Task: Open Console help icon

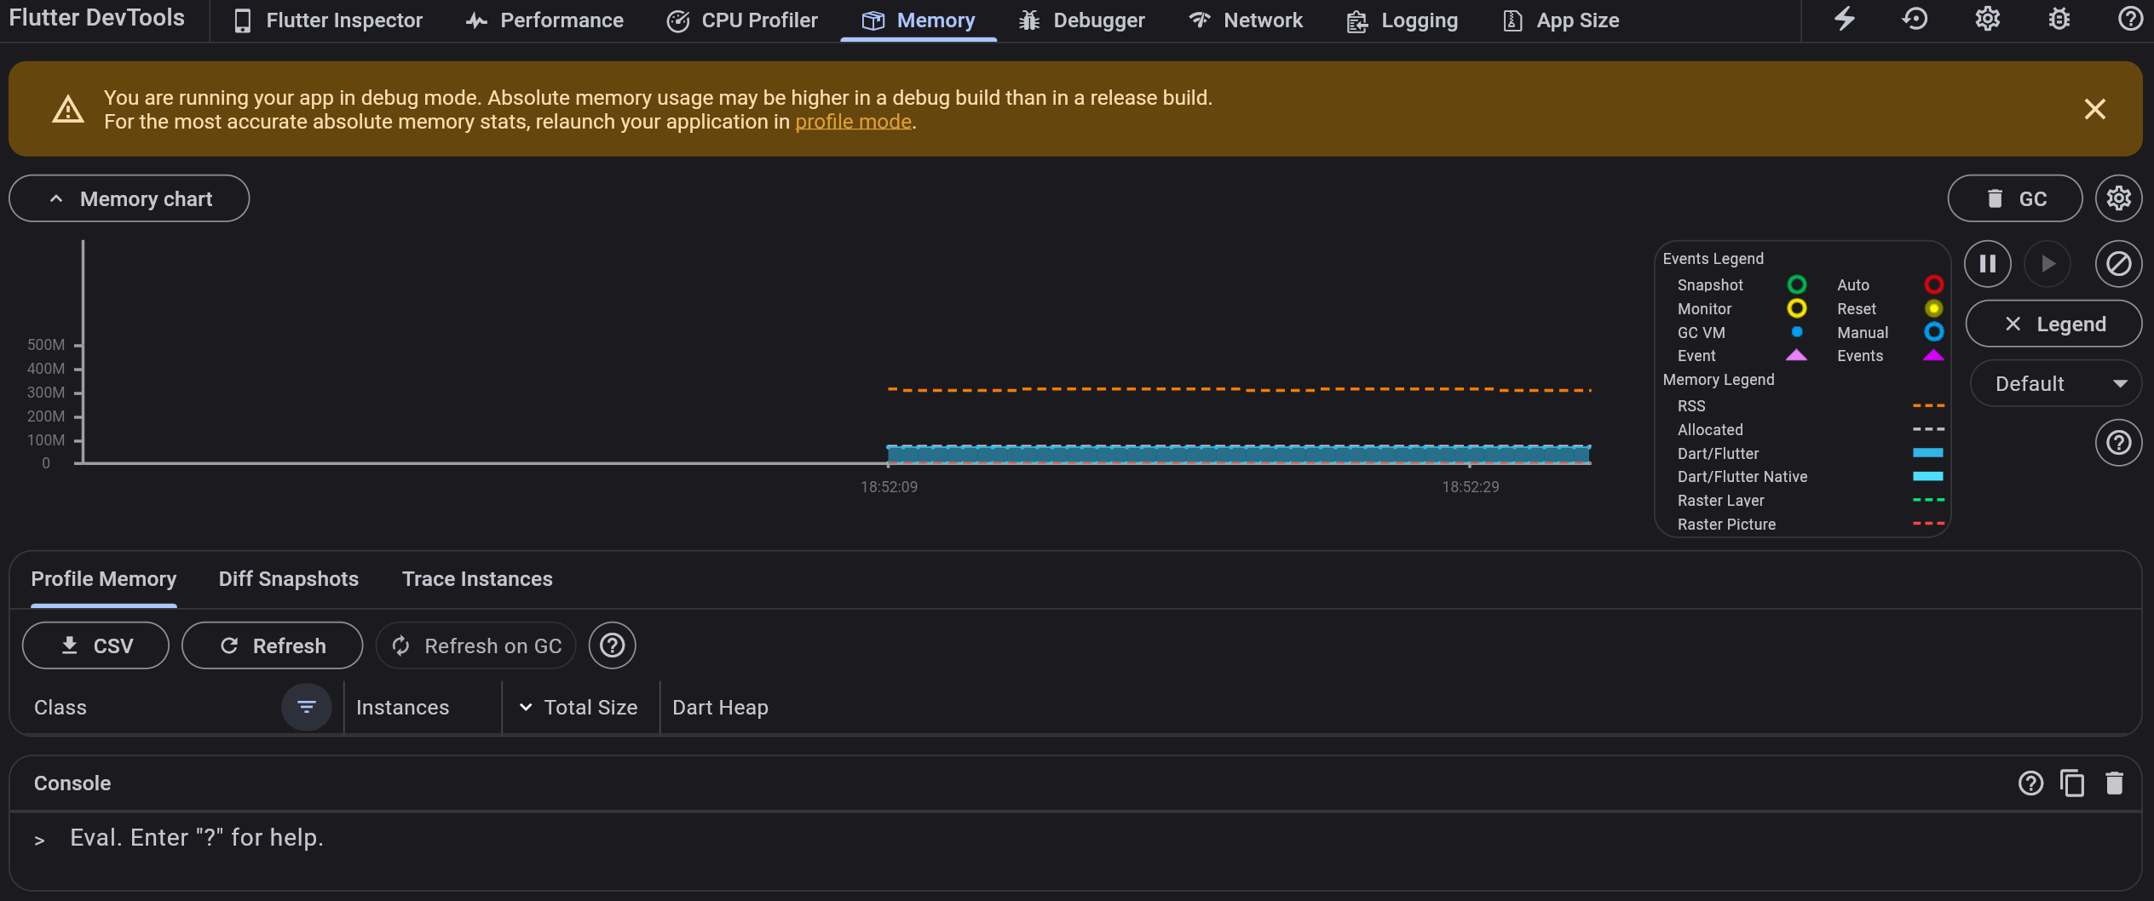Action: point(2030,783)
